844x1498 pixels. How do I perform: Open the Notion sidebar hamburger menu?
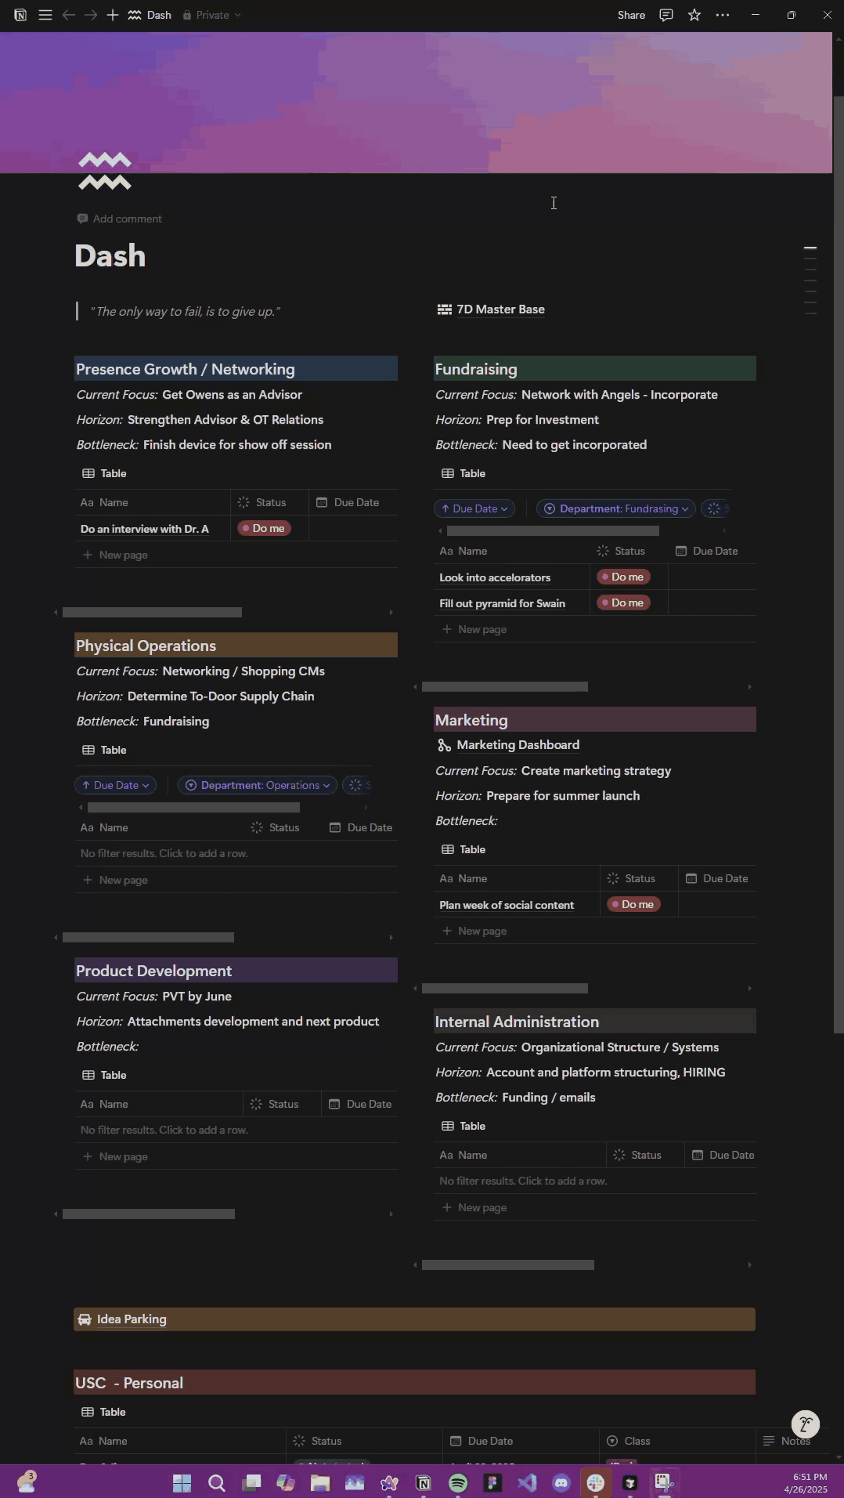(45, 15)
